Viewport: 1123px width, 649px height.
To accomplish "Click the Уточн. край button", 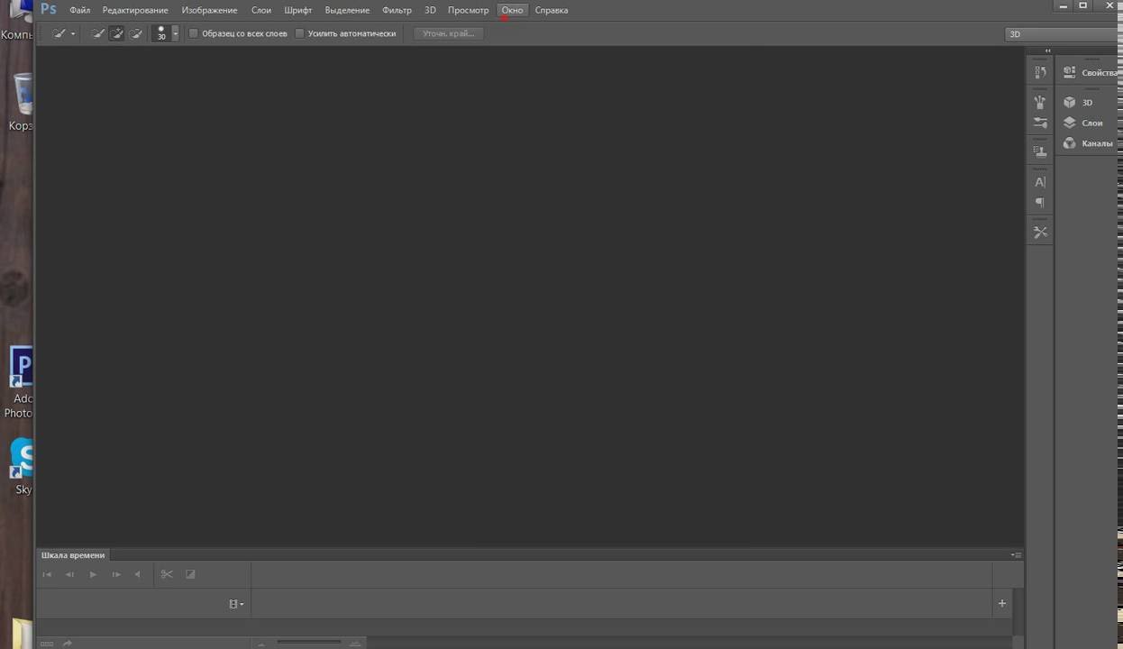I will [x=448, y=33].
